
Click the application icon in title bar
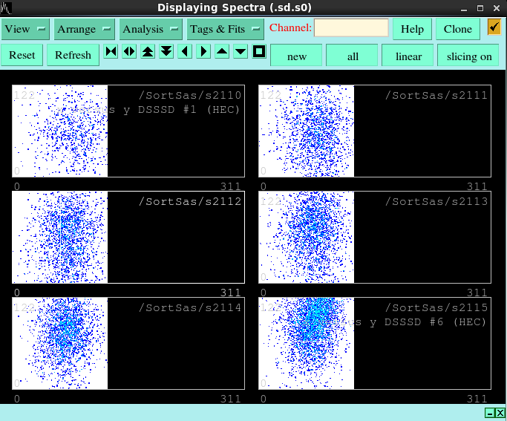6,7
